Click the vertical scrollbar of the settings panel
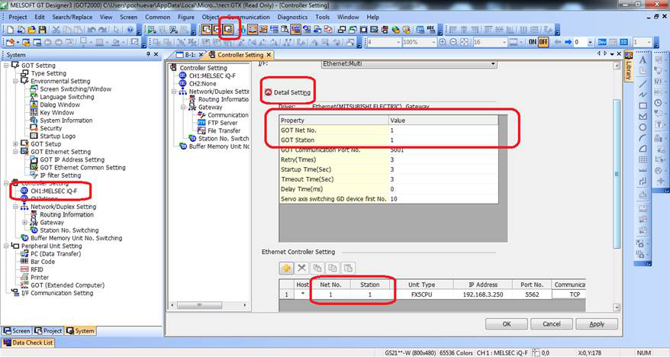This screenshot has width=670, height=357. [617, 153]
